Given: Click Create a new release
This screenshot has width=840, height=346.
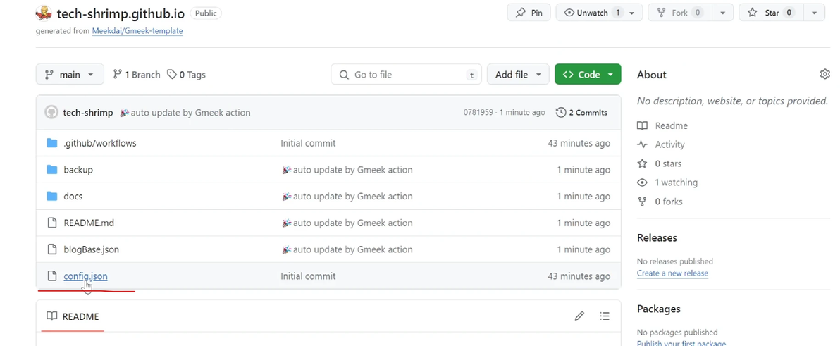Looking at the screenshot, I should point(672,273).
